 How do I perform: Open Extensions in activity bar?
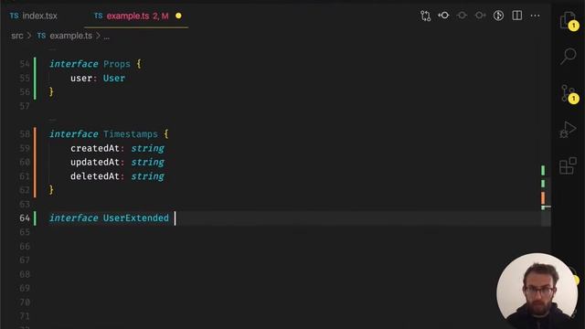(568, 166)
